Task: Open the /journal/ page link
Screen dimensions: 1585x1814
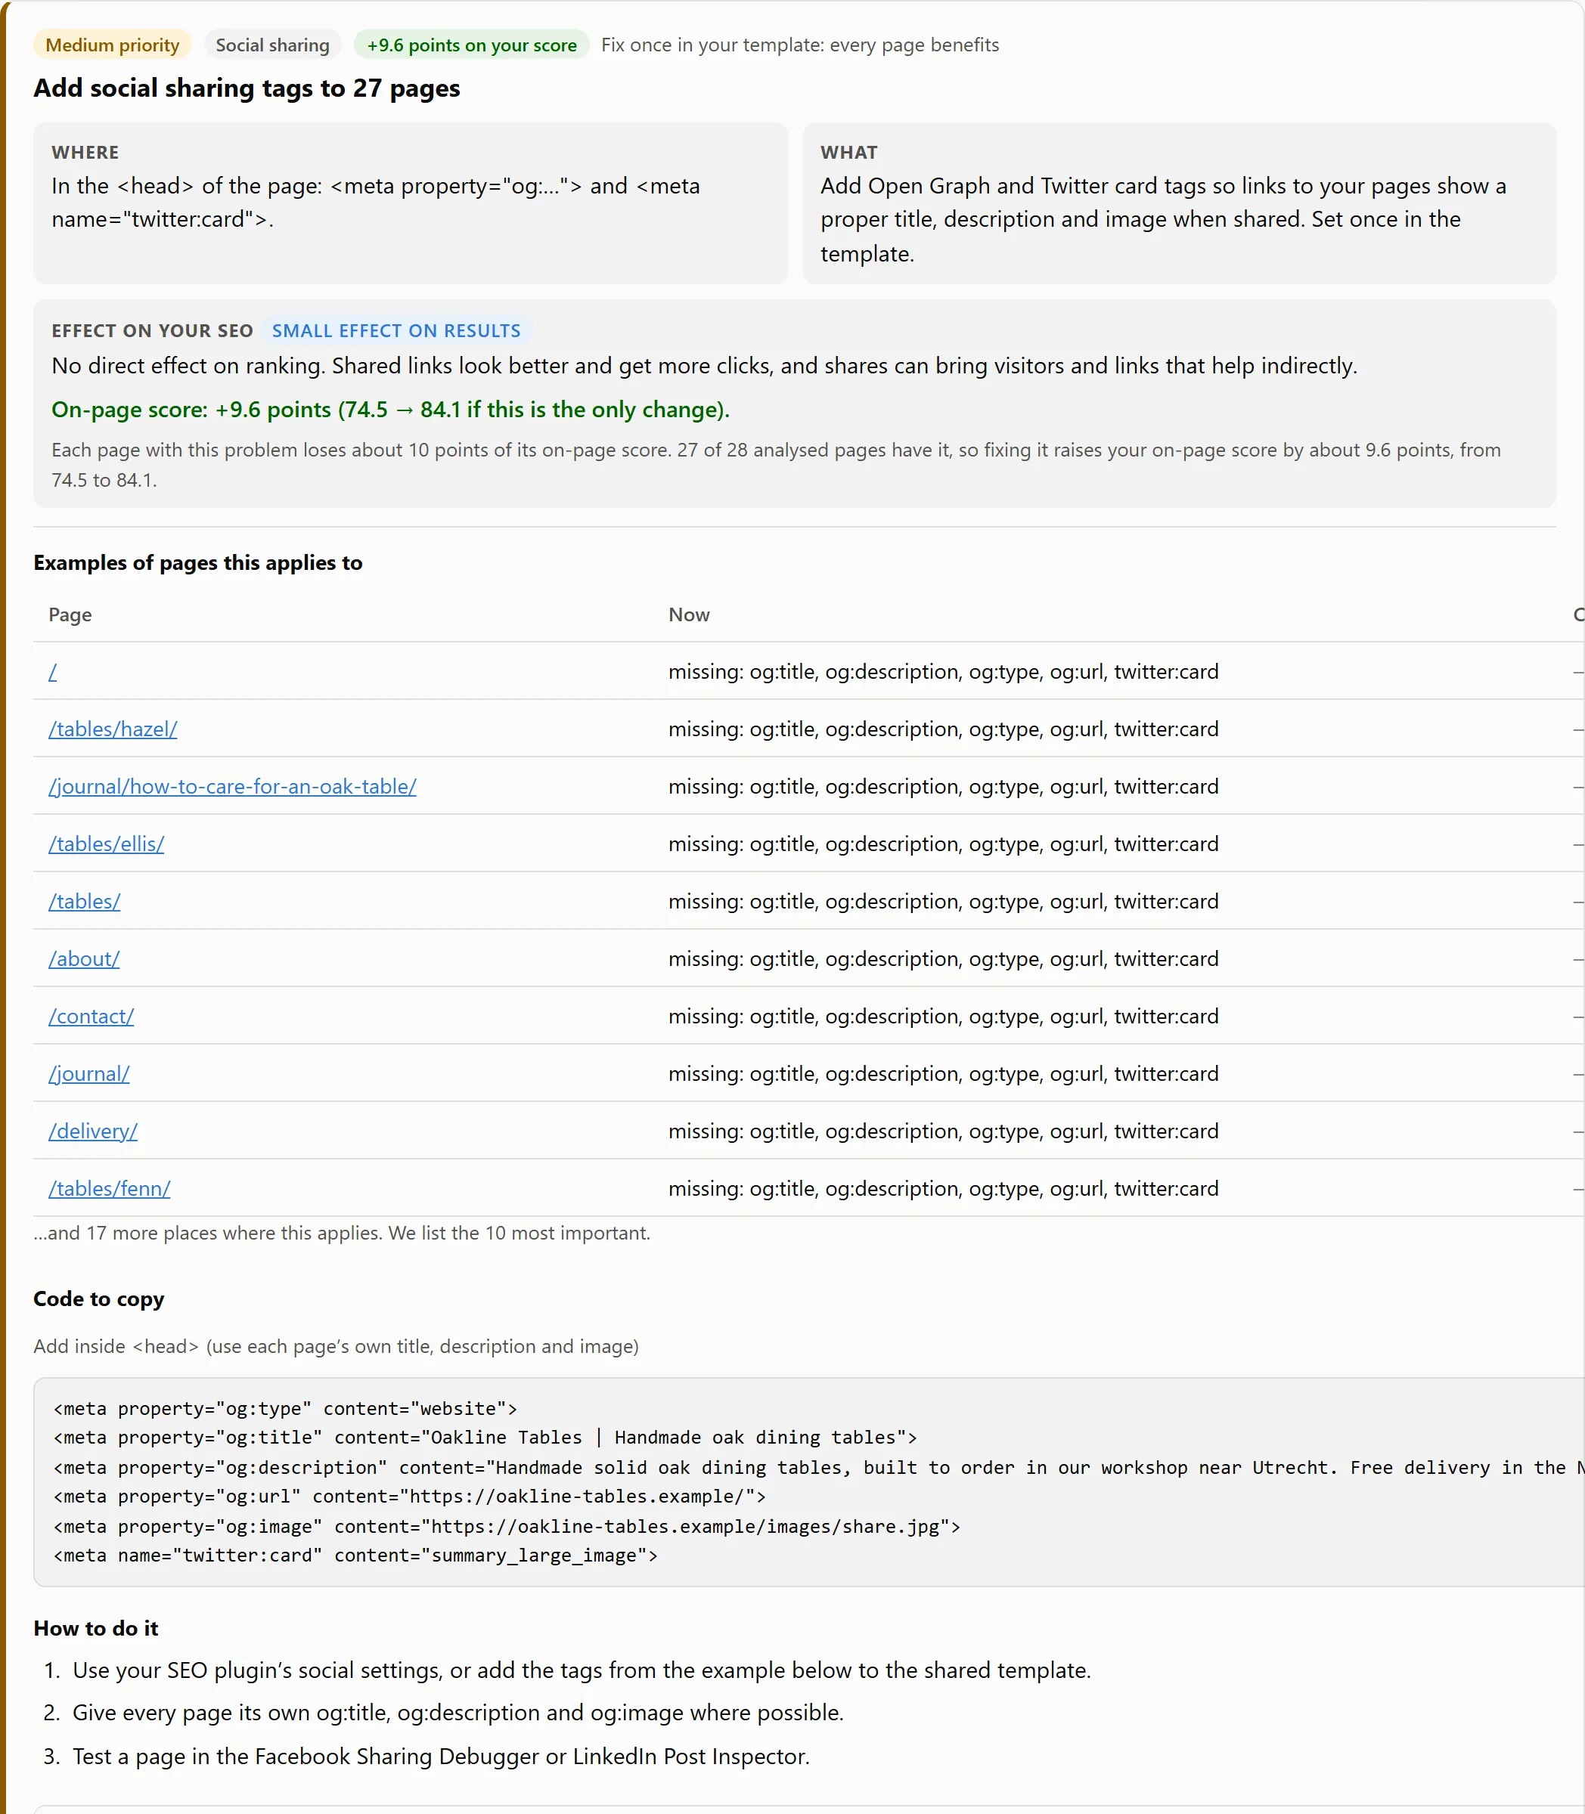Action: click(x=88, y=1074)
